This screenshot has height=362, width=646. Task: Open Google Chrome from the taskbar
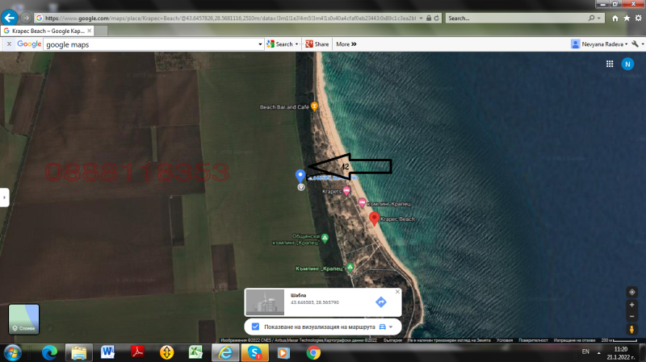(x=313, y=352)
